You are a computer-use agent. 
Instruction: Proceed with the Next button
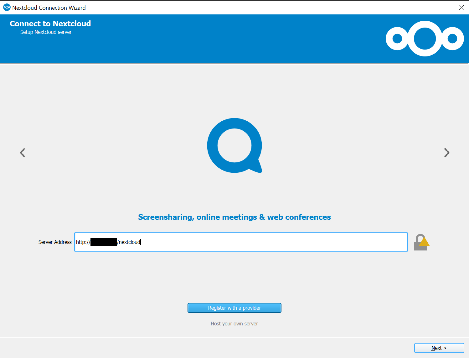point(439,348)
